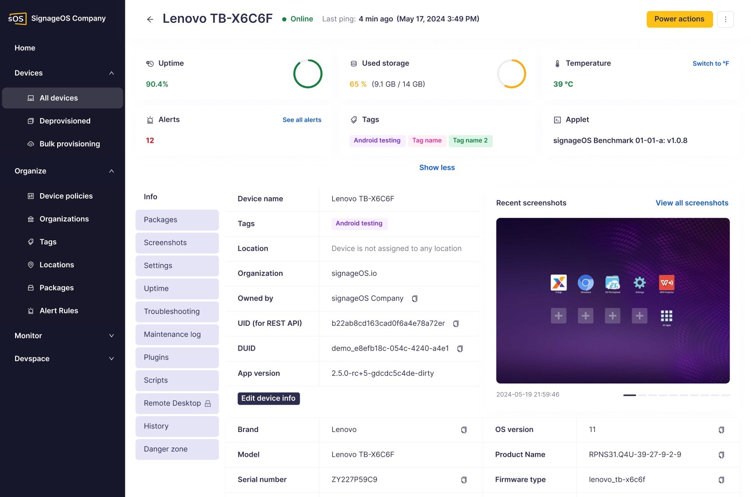The image size is (751, 497).
Task: Click the Alert Rules bell icon
Action: [31, 311]
